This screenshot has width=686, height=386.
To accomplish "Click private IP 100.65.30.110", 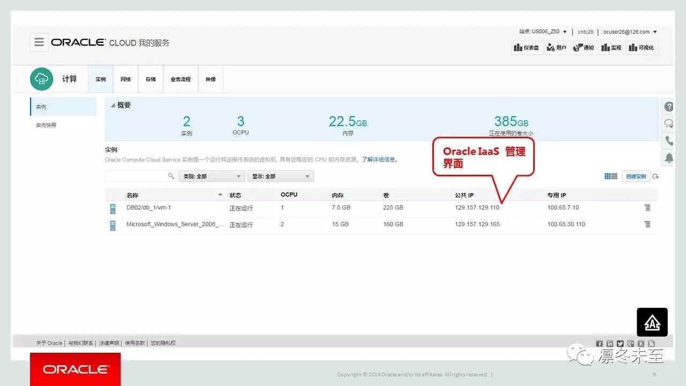I will (x=566, y=224).
